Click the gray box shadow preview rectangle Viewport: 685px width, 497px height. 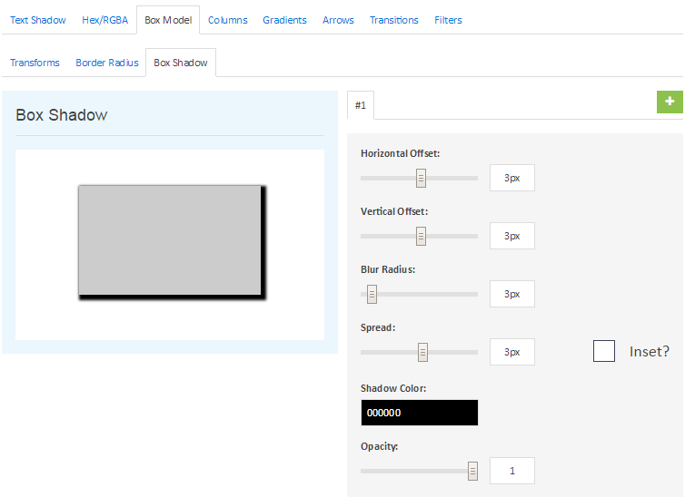pyautogui.click(x=170, y=240)
